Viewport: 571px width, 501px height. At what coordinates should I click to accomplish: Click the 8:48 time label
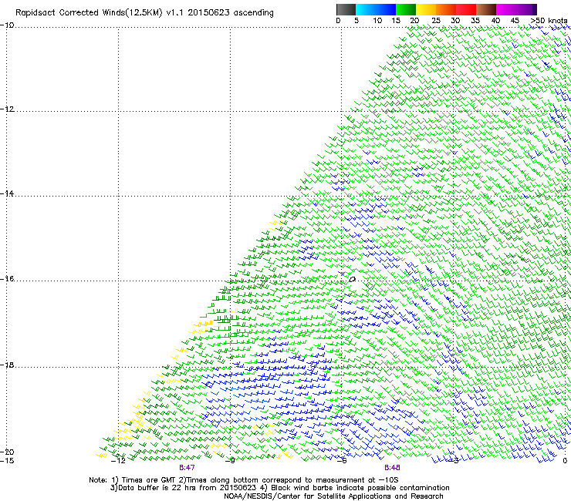click(392, 468)
